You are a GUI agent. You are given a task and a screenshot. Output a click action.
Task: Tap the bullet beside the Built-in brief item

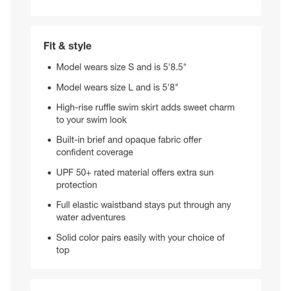(x=49, y=140)
